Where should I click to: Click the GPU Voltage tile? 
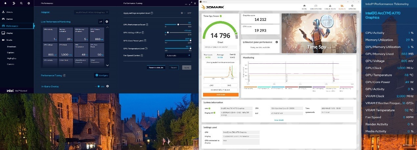(x=51, y=49)
